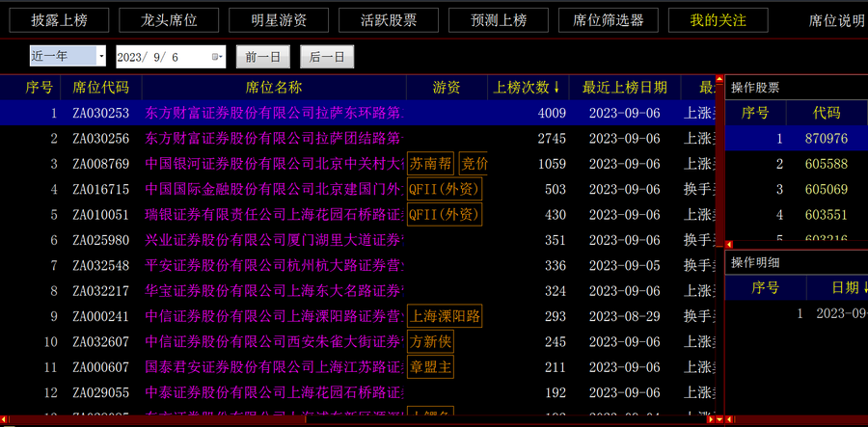Click the 苏南帮 tag
This screenshot has width=868, height=427.
431,164
